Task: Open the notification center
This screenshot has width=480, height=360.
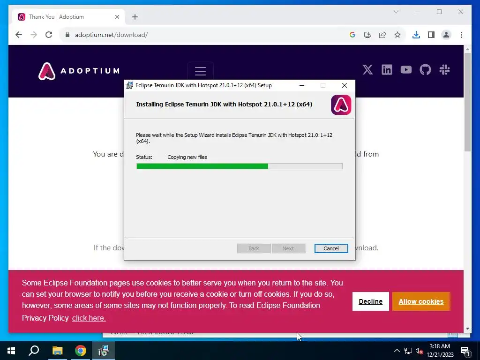Action: [465, 351]
